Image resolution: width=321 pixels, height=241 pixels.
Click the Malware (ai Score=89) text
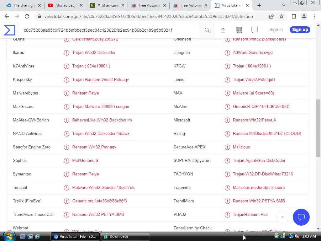tap(253, 93)
